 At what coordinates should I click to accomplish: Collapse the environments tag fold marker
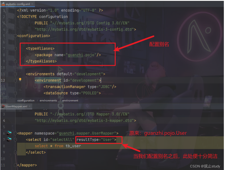[15, 74]
